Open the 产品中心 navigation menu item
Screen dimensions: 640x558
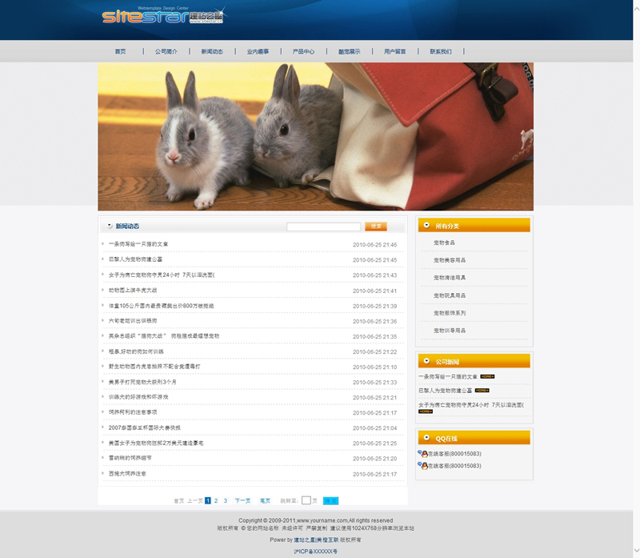click(303, 51)
